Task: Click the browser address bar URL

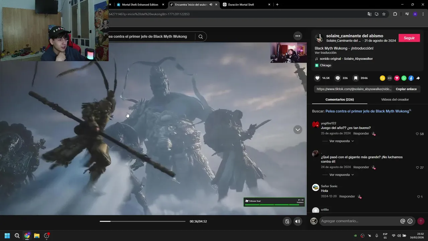Action: click(149, 14)
